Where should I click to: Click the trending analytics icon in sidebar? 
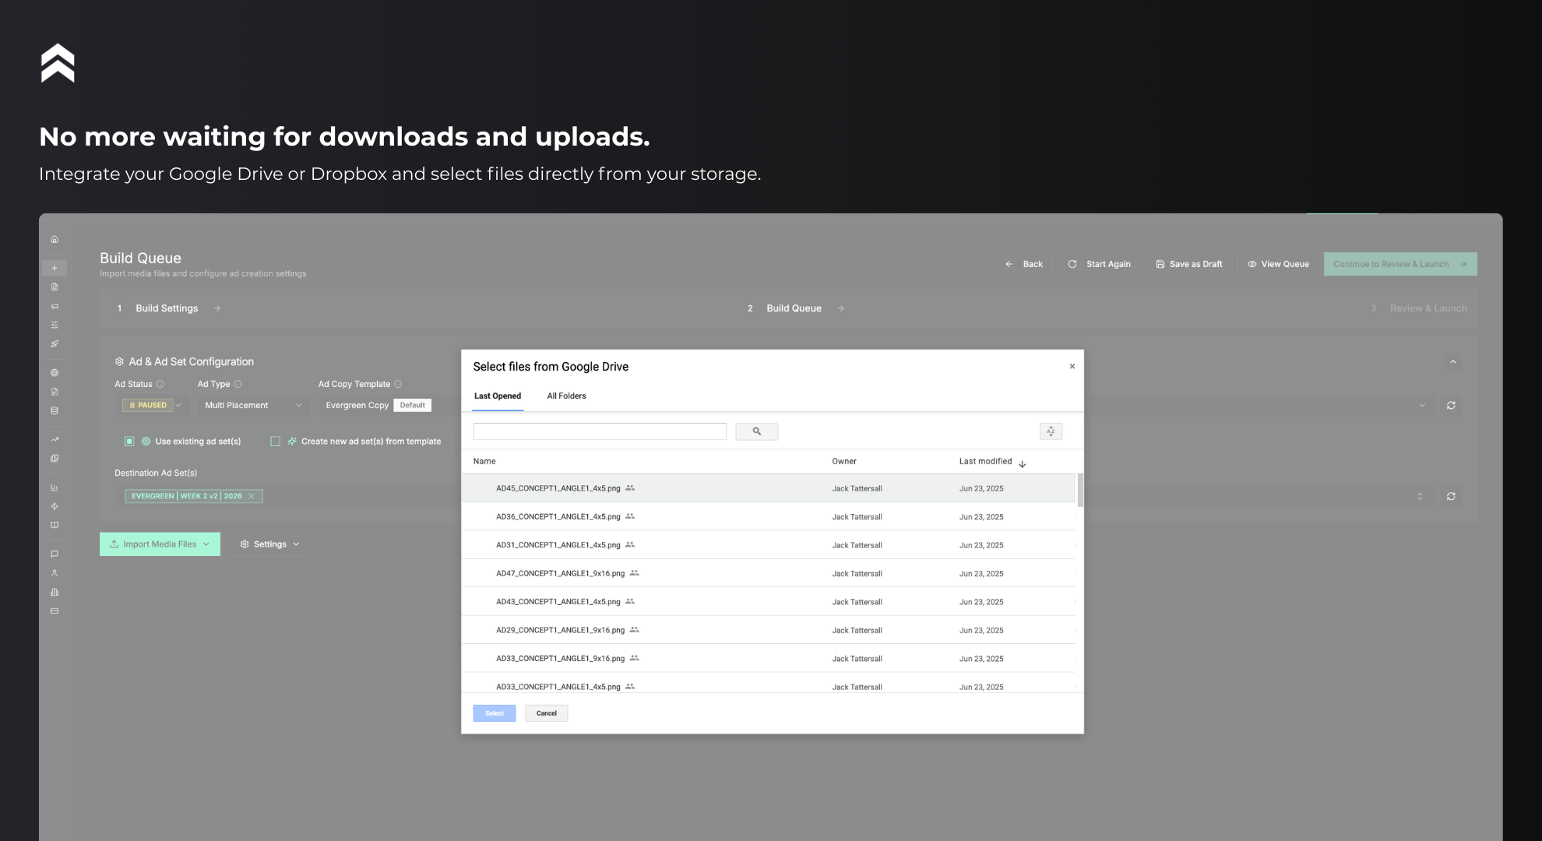click(x=55, y=438)
